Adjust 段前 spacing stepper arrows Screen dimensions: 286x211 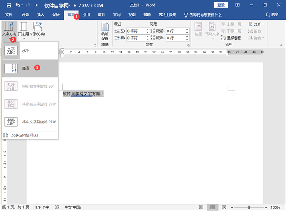(187, 31)
